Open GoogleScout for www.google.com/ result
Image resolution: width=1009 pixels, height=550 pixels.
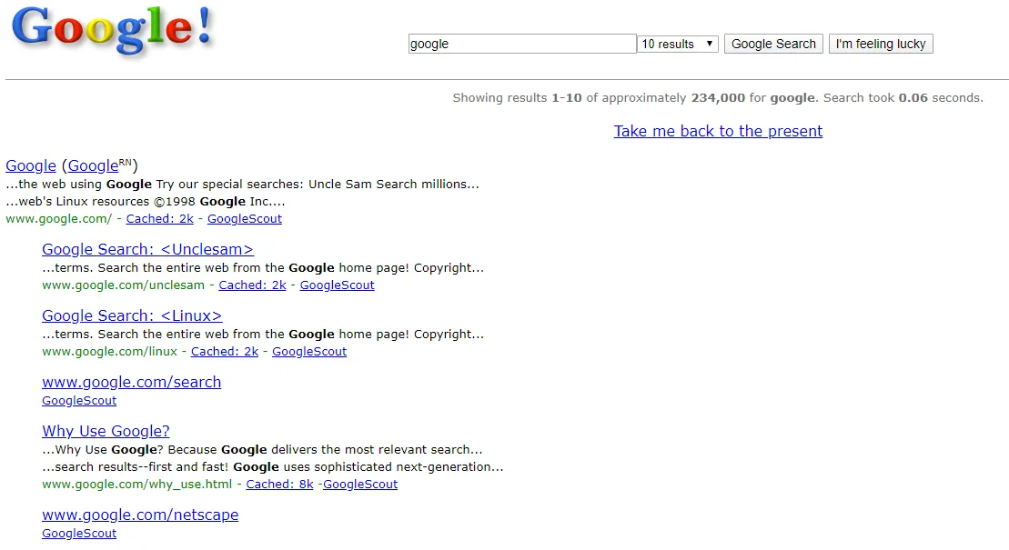click(245, 219)
